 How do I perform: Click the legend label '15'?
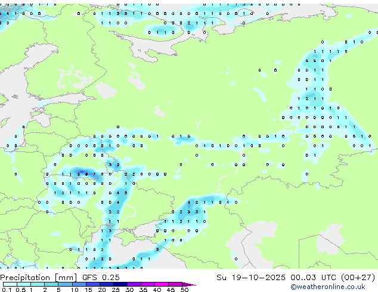(88, 290)
